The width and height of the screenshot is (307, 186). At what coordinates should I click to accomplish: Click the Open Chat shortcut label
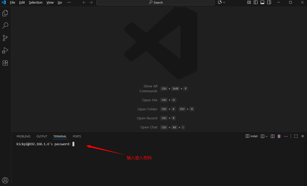point(149,127)
